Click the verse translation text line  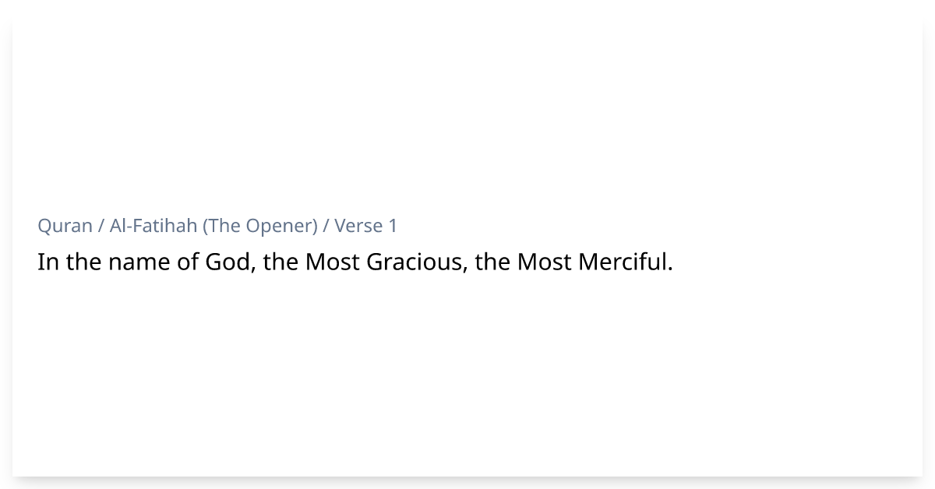[x=355, y=262]
